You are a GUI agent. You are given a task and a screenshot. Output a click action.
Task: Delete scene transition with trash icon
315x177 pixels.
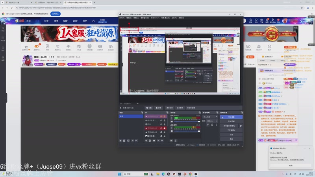point(212,125)
